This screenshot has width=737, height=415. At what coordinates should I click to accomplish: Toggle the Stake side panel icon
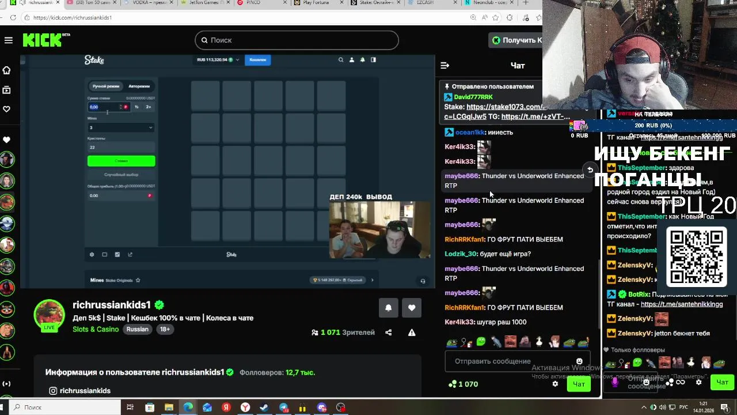coord(373,60)
